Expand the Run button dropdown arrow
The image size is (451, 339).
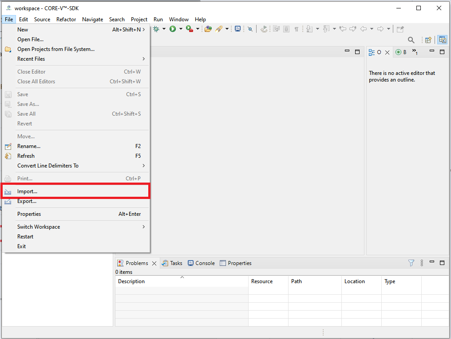tap(181, 29)
